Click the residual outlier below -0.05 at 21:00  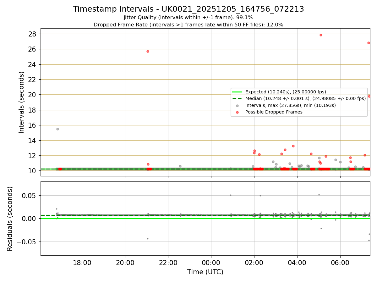(x=148, y=239)
